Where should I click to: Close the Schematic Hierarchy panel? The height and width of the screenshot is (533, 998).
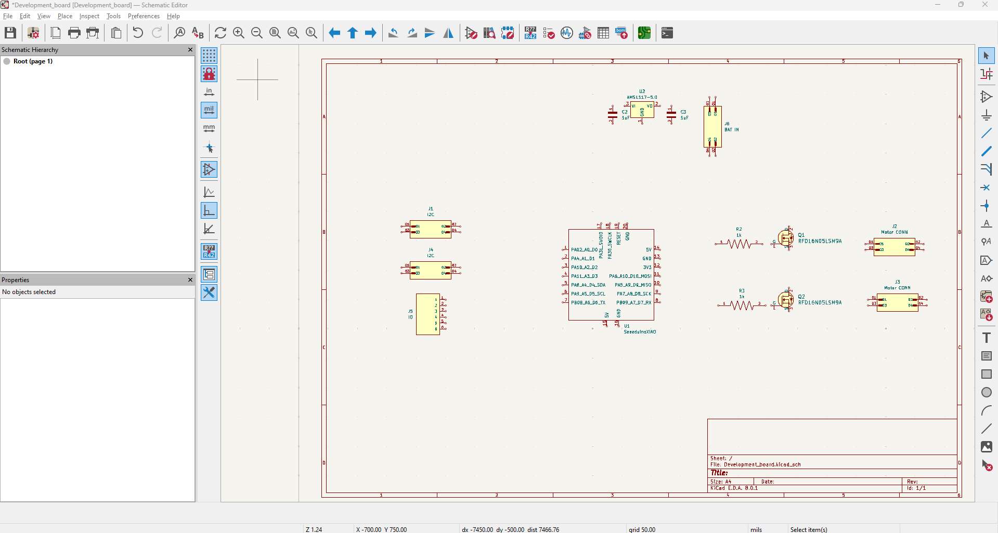[x=190, y=50]
